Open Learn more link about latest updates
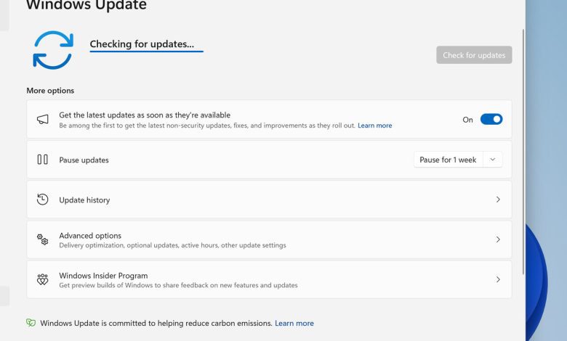The height and width of the screenshot is (341, 567). (374, 126)
